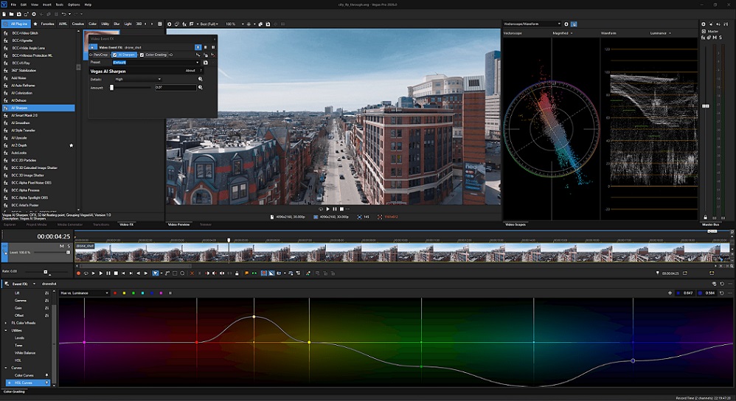Click the timeline Record button
This screenshot has height=401, width=736.
pyautogui.click(x=78, y=273)
